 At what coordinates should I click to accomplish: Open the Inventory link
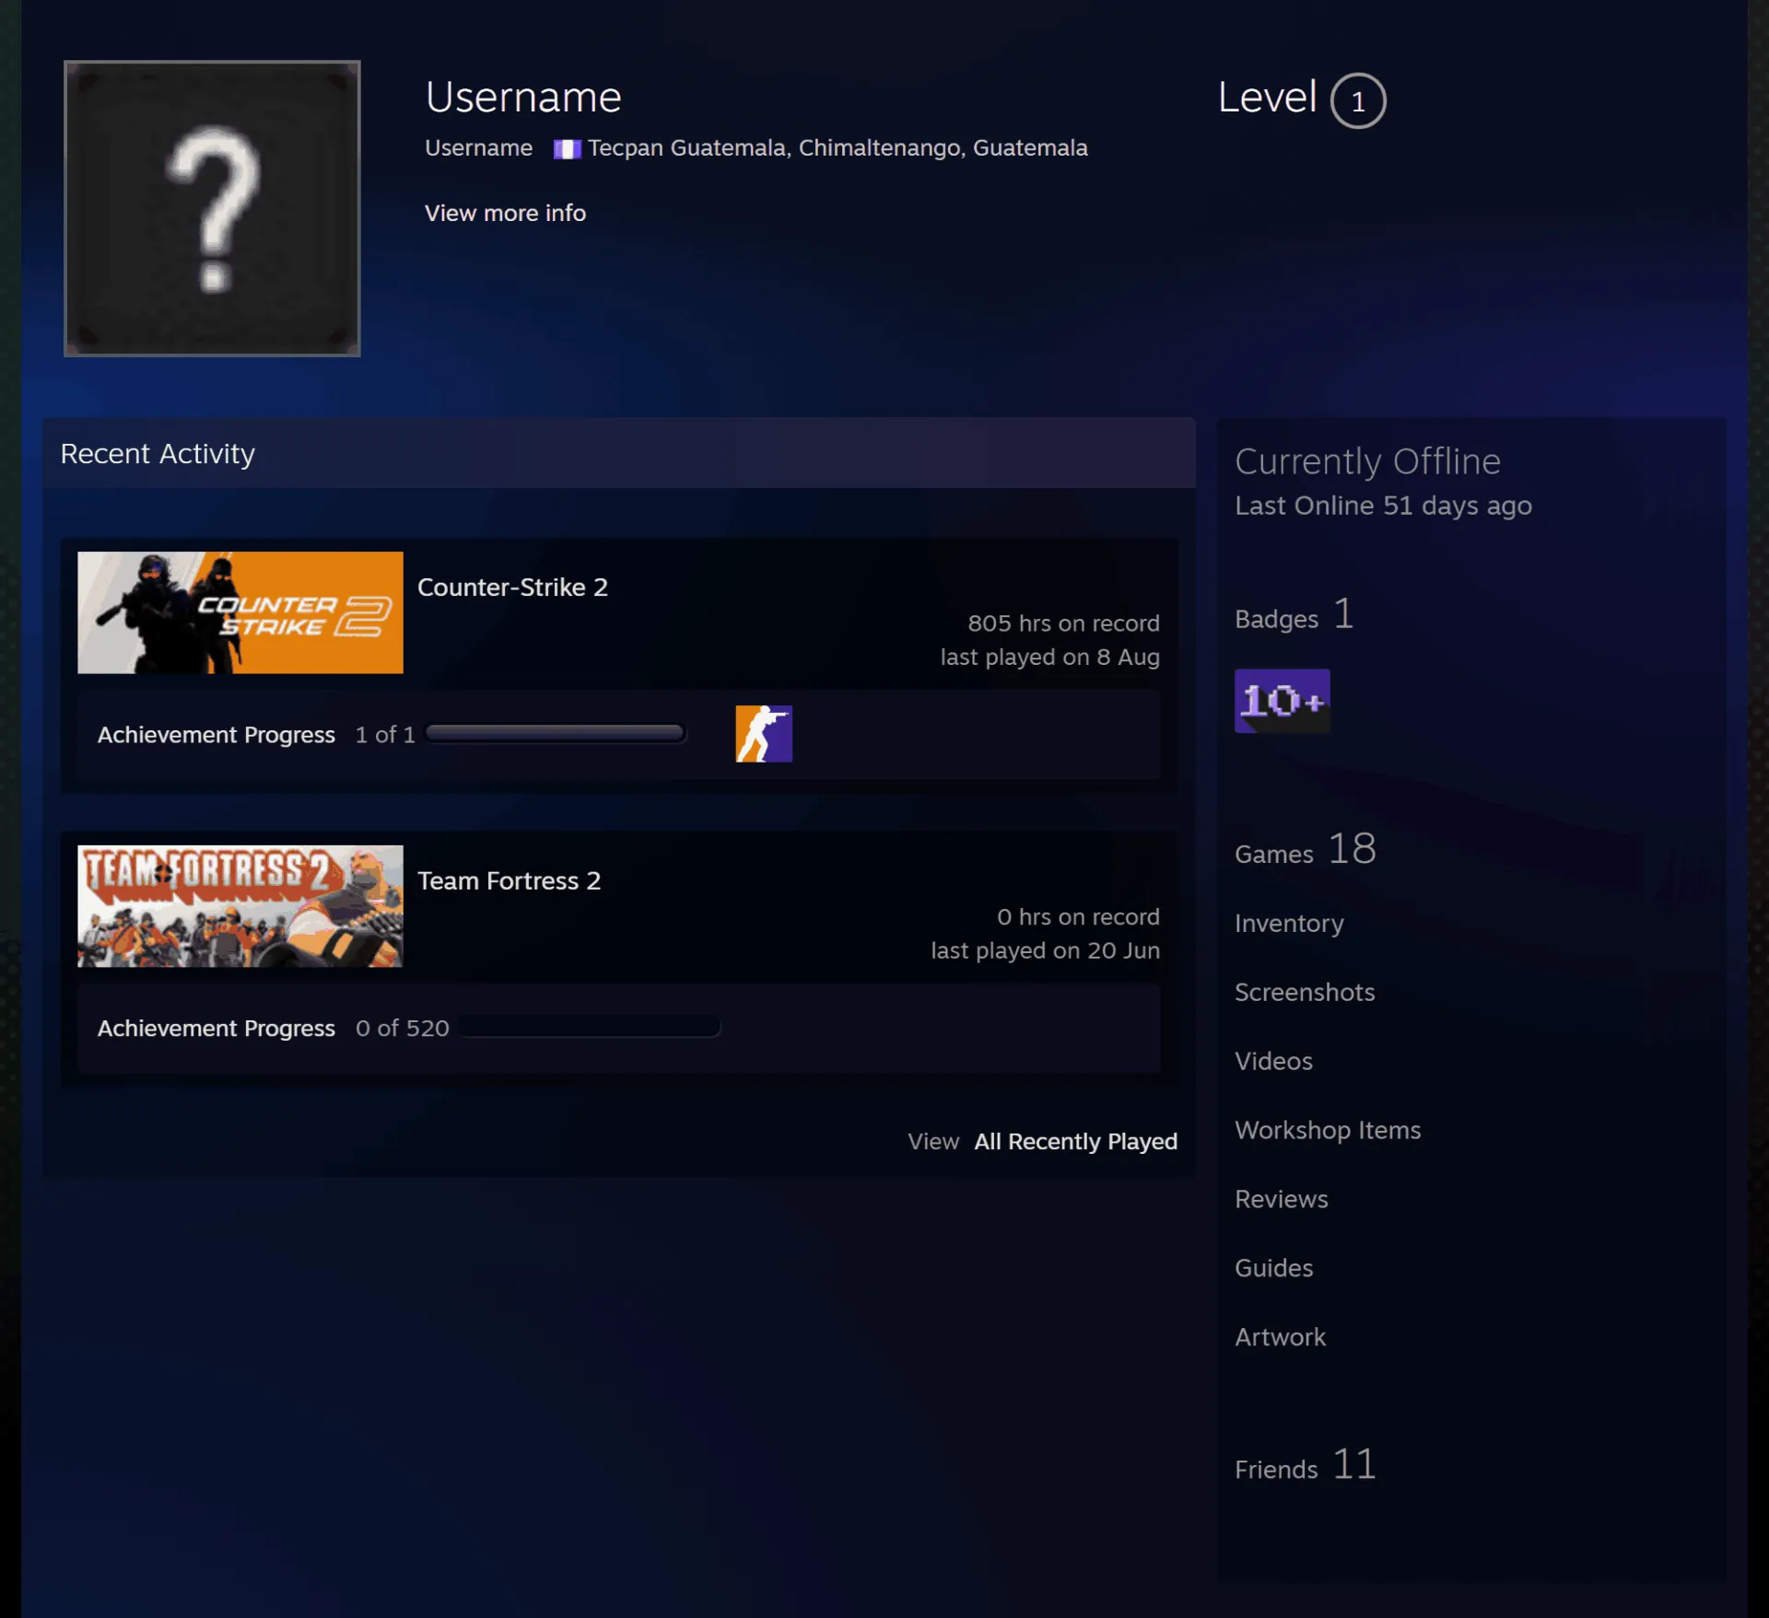coord(1289,924)
